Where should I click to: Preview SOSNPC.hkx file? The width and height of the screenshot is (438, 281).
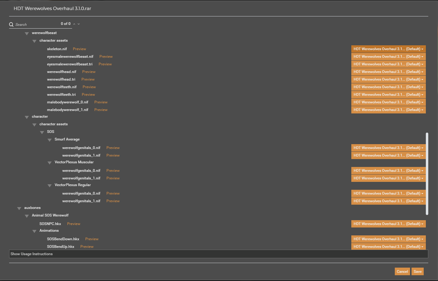point(74,224)
